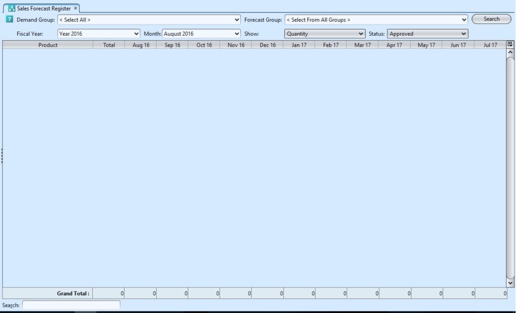Click the Dec 16 column header
The width and height of the screenshot is (516, 313).
(x=268, y=45)
